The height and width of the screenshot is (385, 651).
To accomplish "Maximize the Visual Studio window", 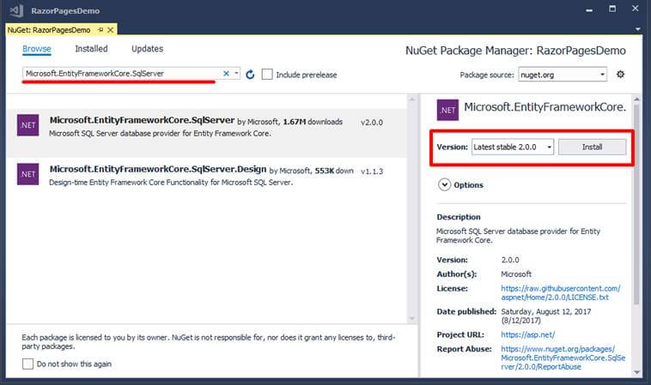I will tap(612, 9).
